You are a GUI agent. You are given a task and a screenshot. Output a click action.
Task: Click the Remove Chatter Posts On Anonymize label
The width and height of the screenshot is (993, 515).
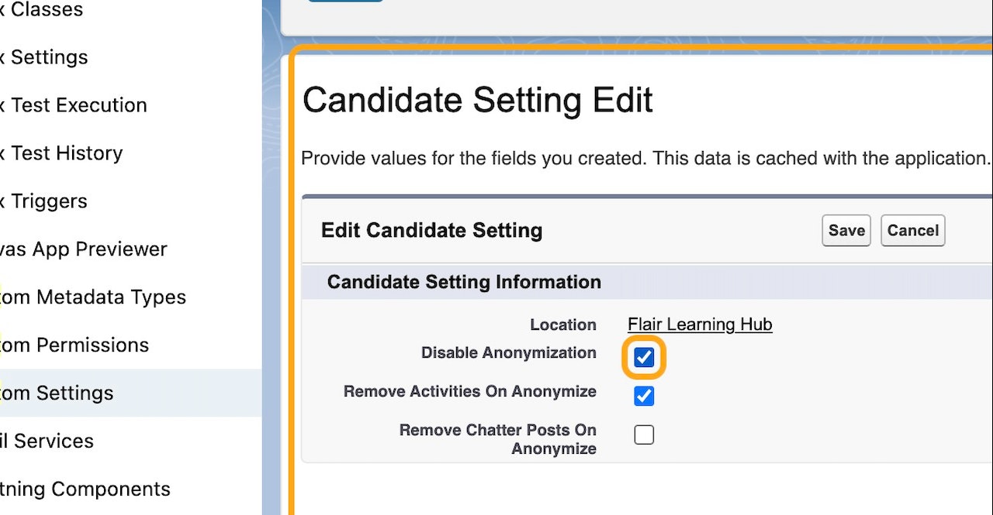coord(497,439)
